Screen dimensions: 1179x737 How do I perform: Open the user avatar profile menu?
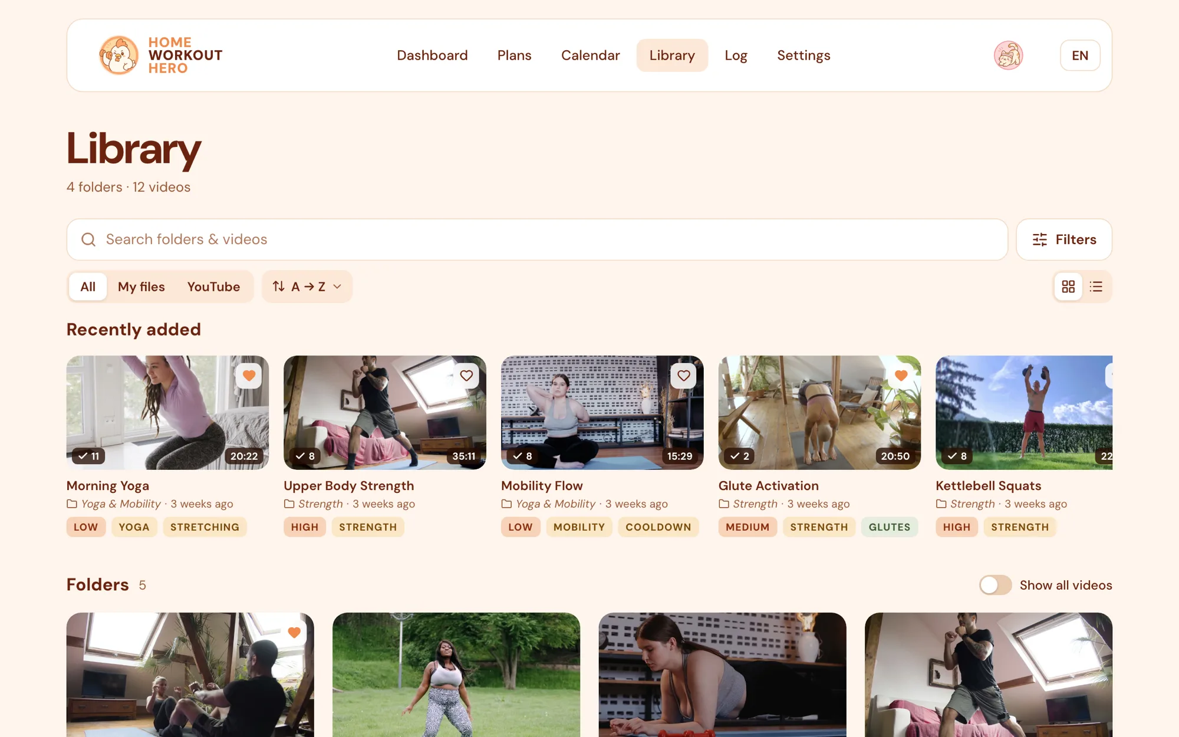pyautogui.click(x=1008, y=55)
